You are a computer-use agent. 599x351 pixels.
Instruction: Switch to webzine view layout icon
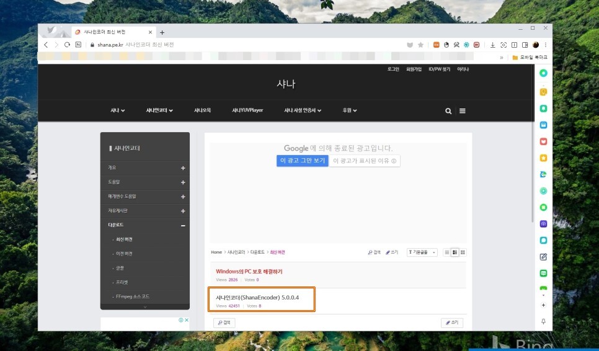[x=455, y=252]
